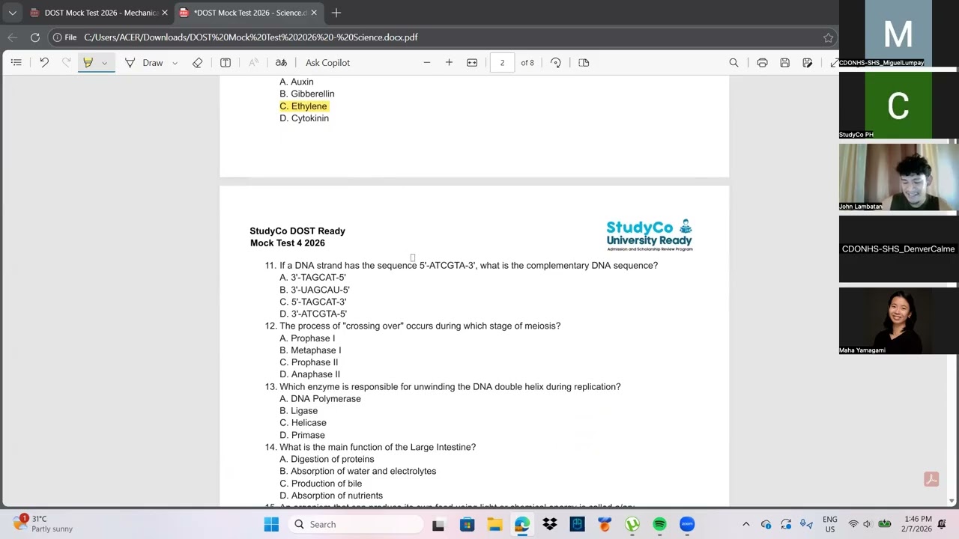Click the page number input field
Screen dimensions: 959x539
click(x=502, y=63)
